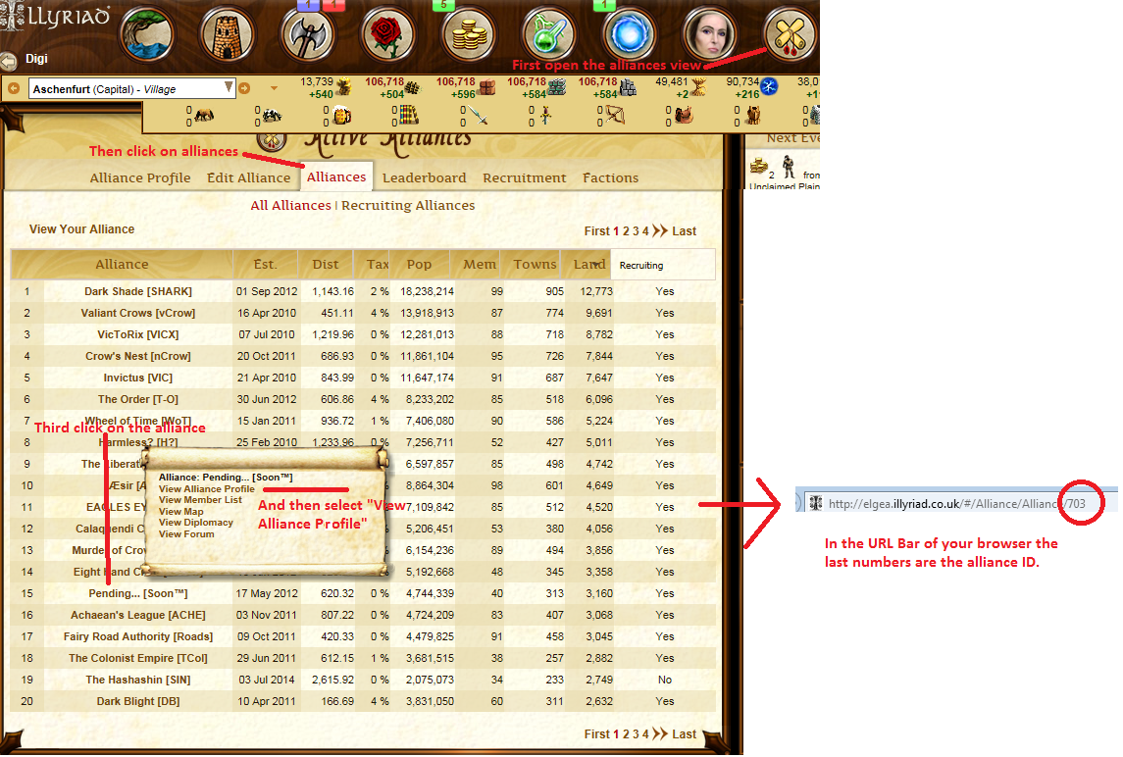Viewport: 1123px width, 757px height.
Task: Go to page 2 at top pagination
Action: coord(626,231)
